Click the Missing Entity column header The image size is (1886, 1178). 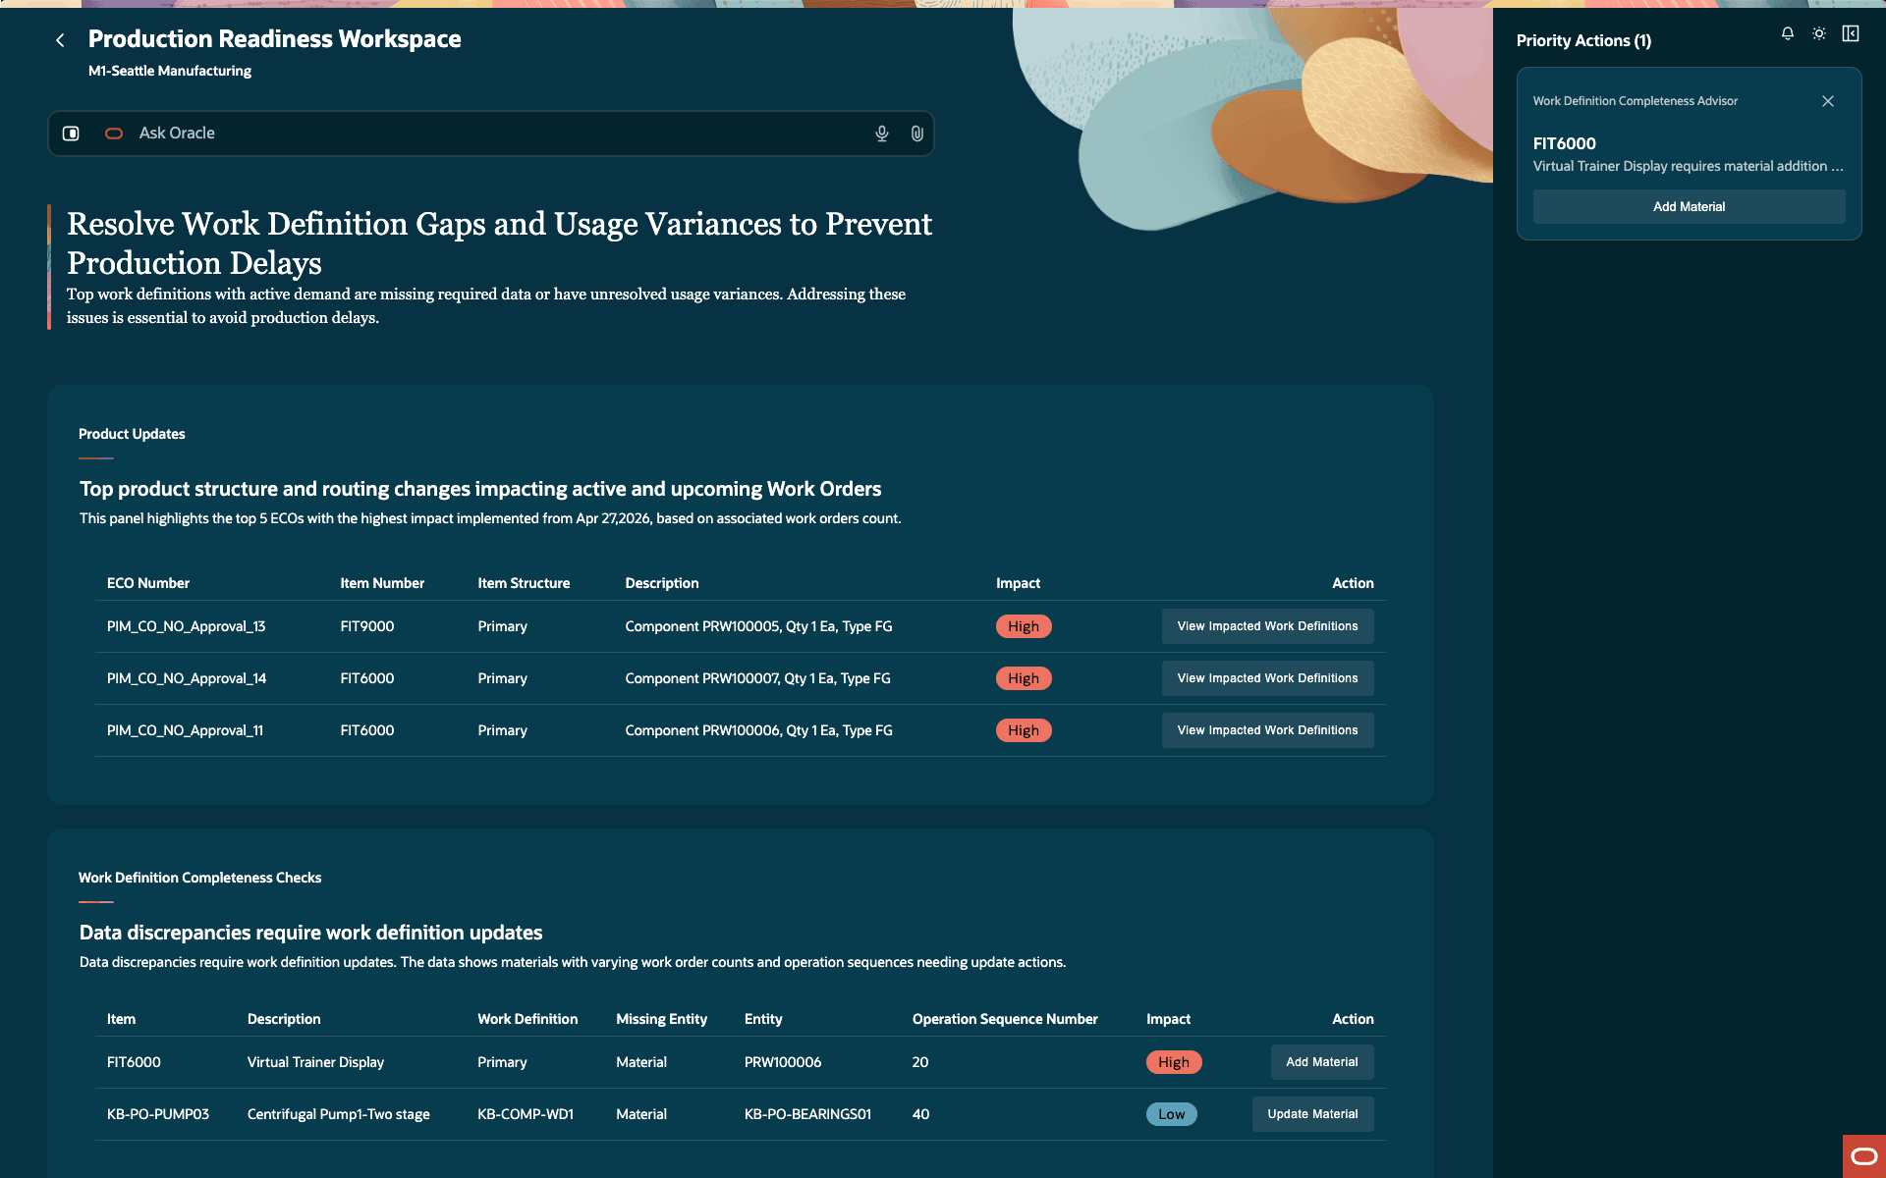coord(661,1019)
